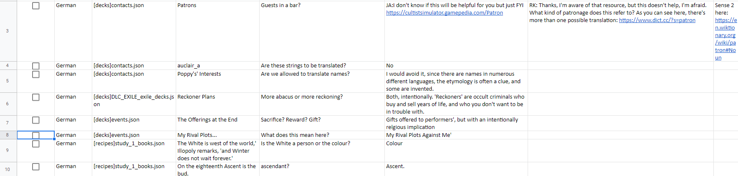This screenshot has width=738, height=176.
Task: Open the dict.cc patron link
Action: 657,20
